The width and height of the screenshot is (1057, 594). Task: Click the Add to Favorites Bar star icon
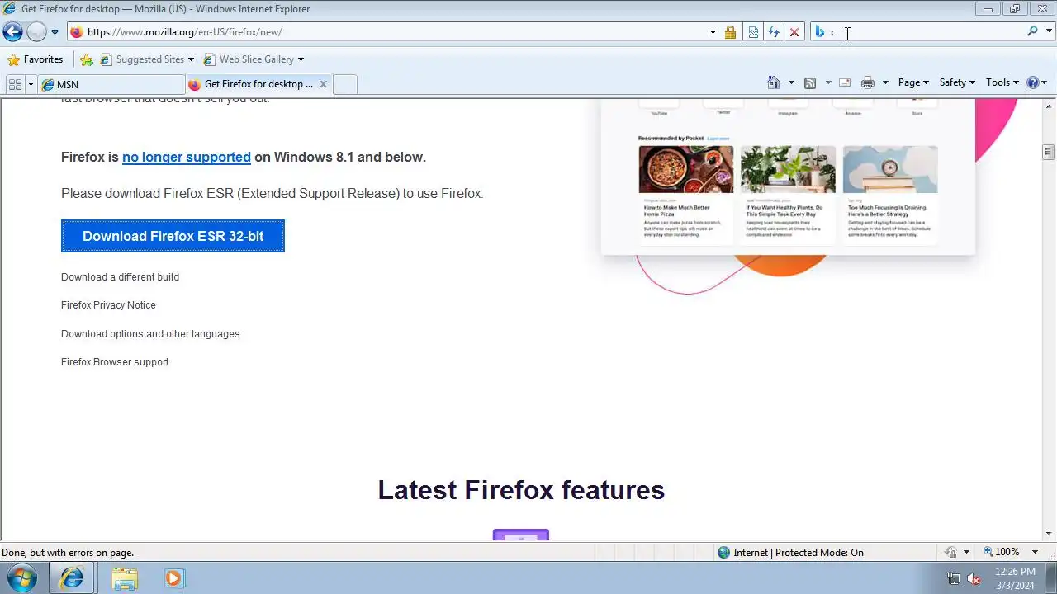tap(86, 59)
